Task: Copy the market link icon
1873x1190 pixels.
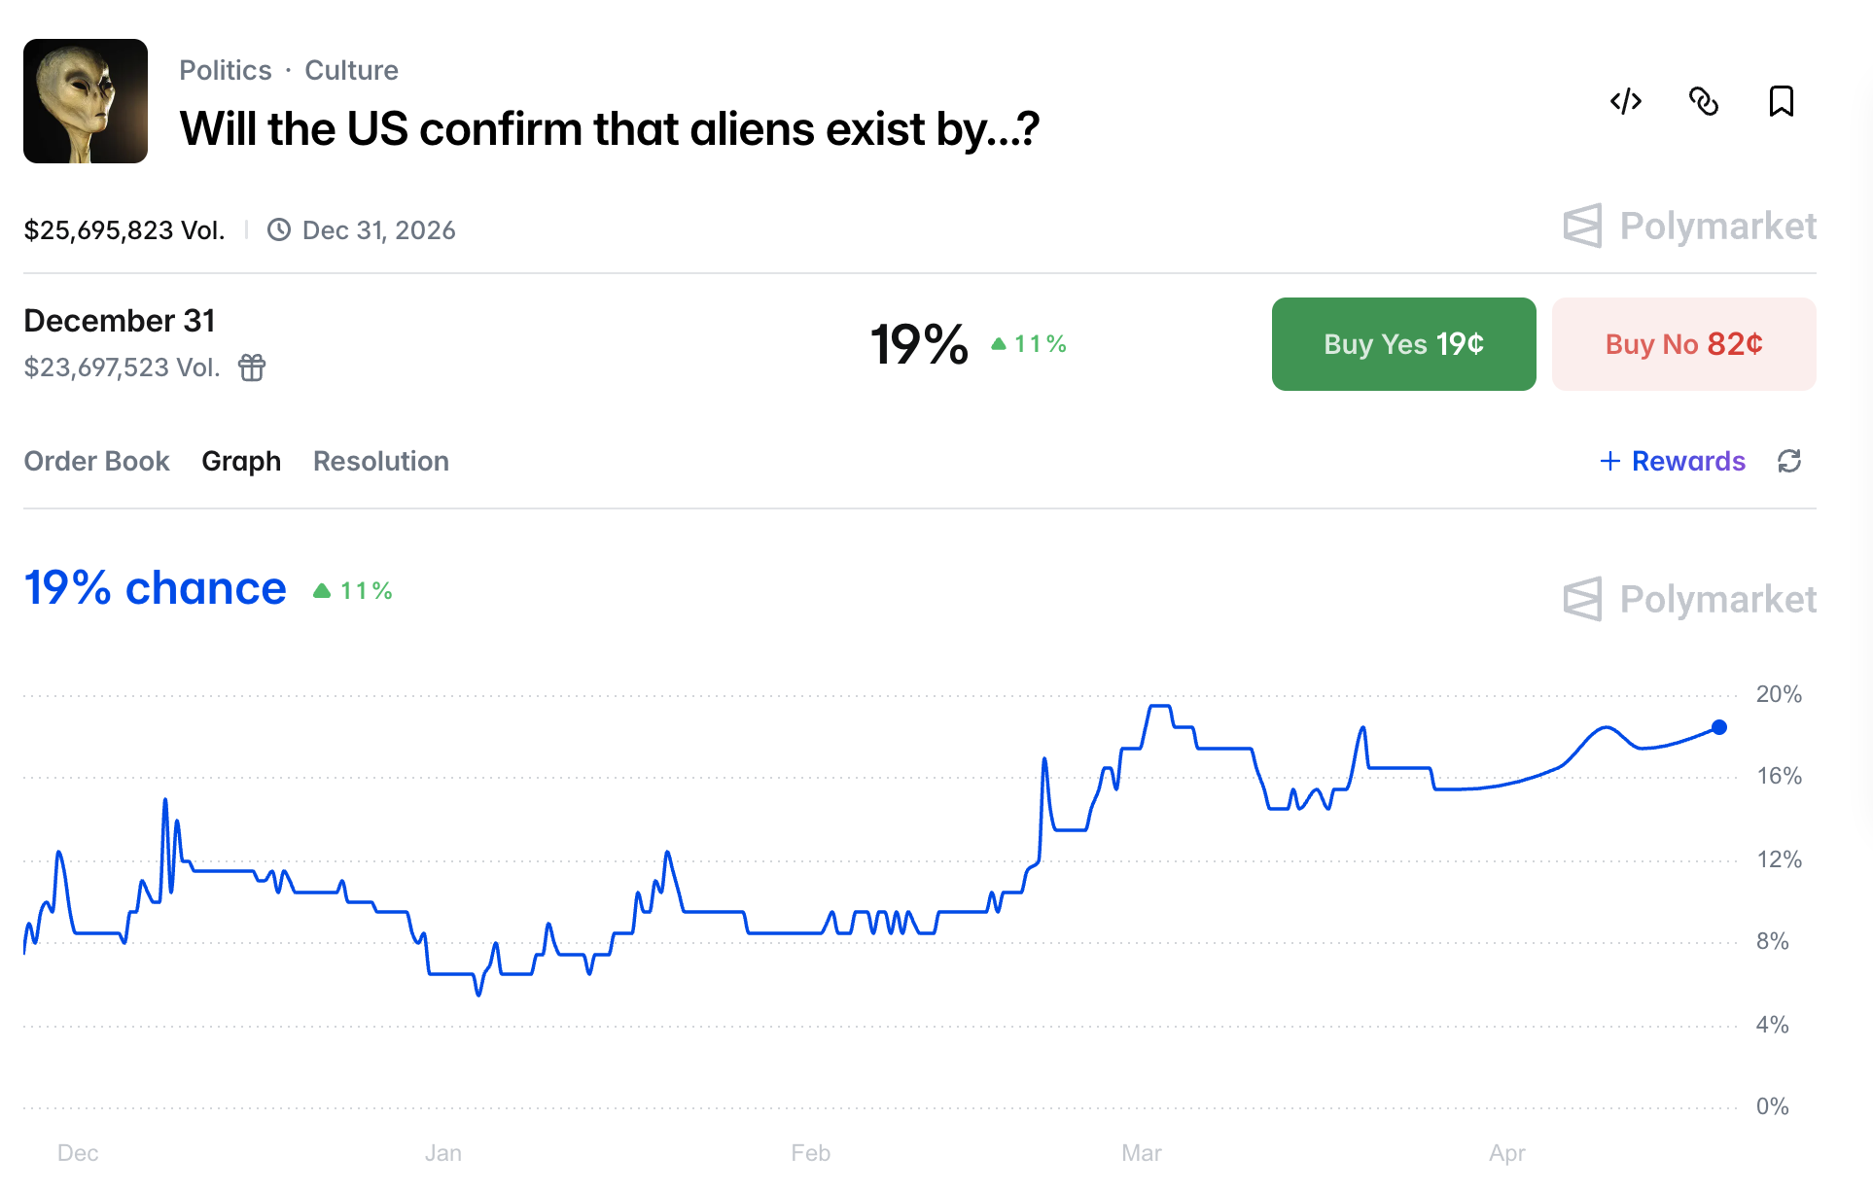Action: pos(1703,101)
